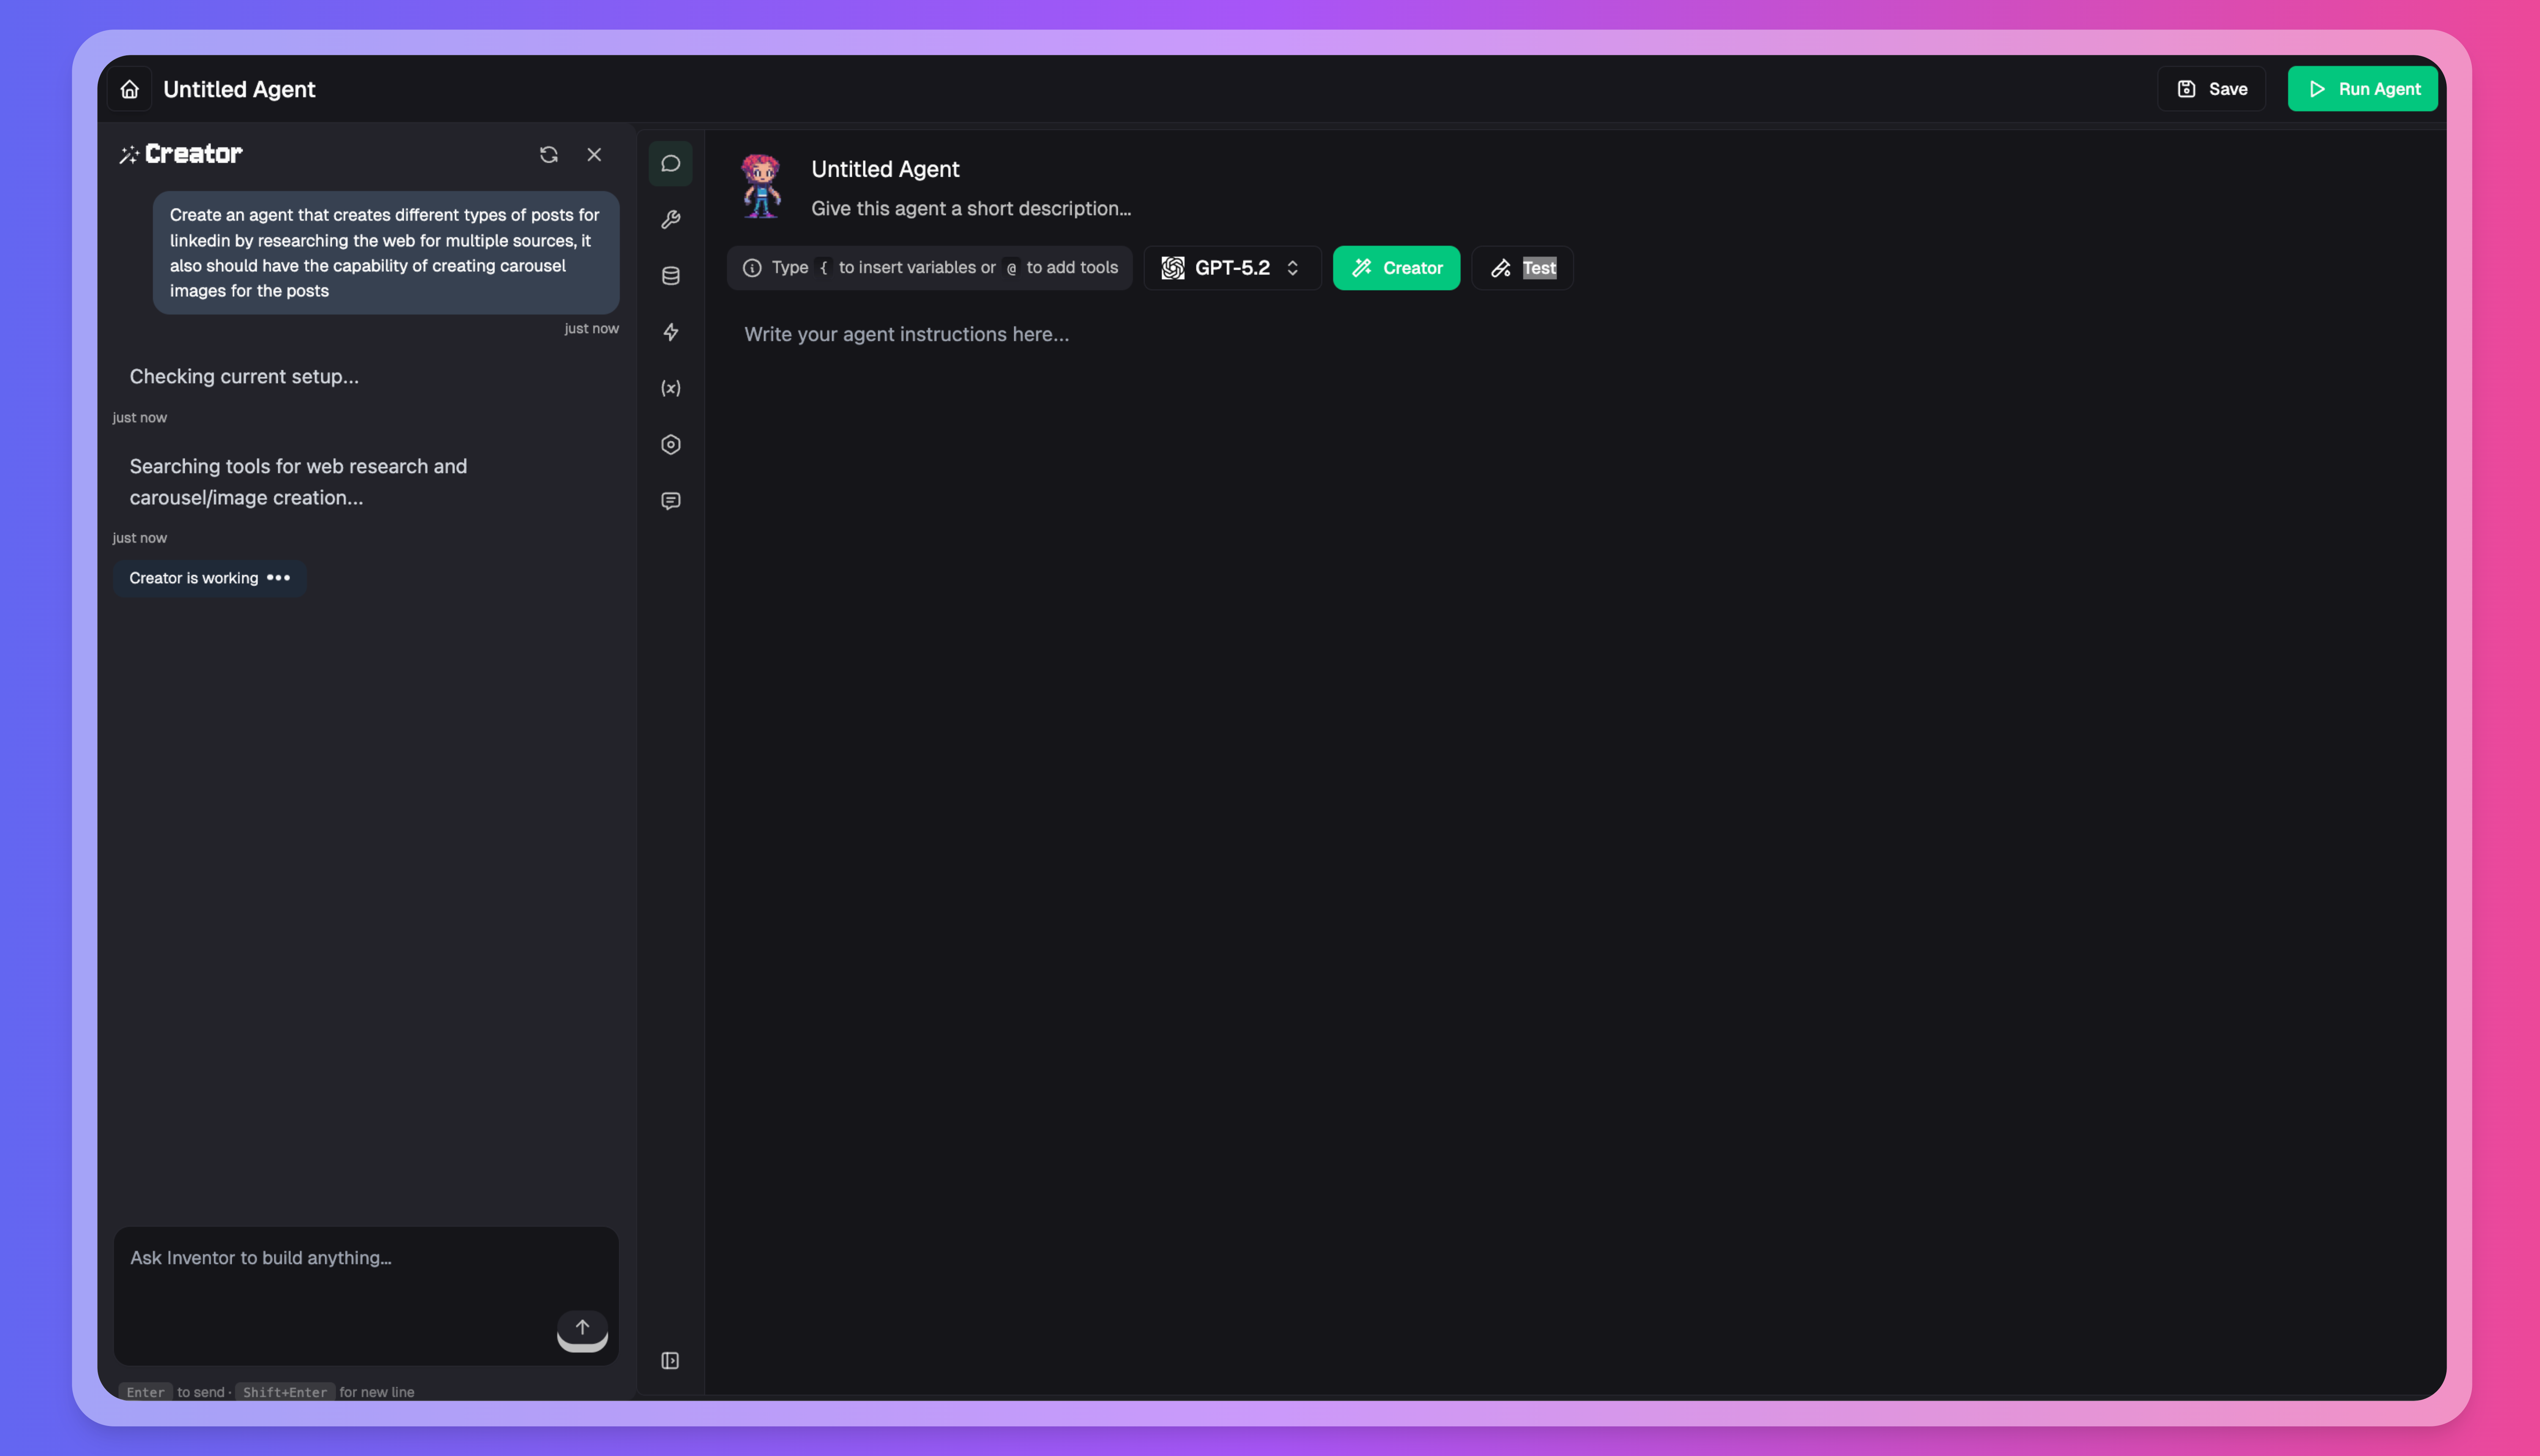Screen dimensions: 2540x1456
Task: Click the Save button
Action: (x=2211, y=88)
